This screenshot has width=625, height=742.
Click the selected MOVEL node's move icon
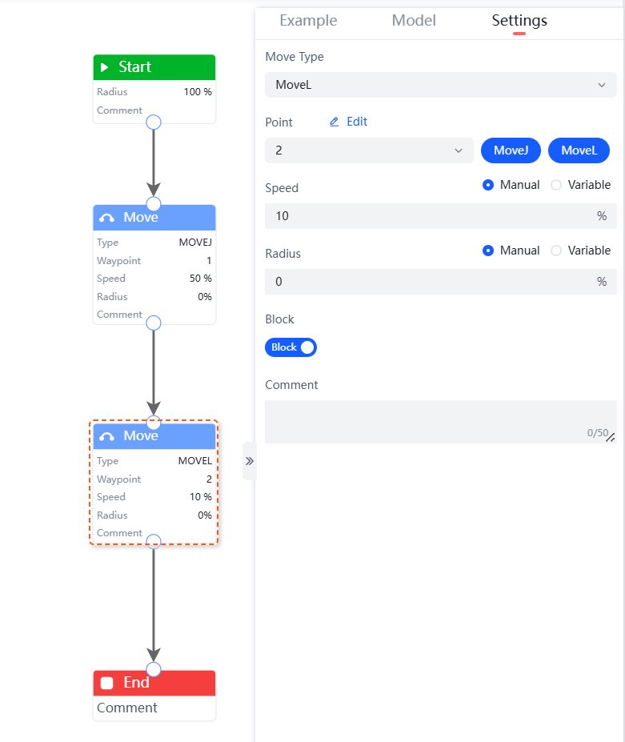[106, 436]
